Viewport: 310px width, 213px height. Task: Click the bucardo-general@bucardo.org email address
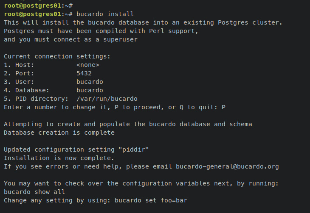tap(227, 166)
